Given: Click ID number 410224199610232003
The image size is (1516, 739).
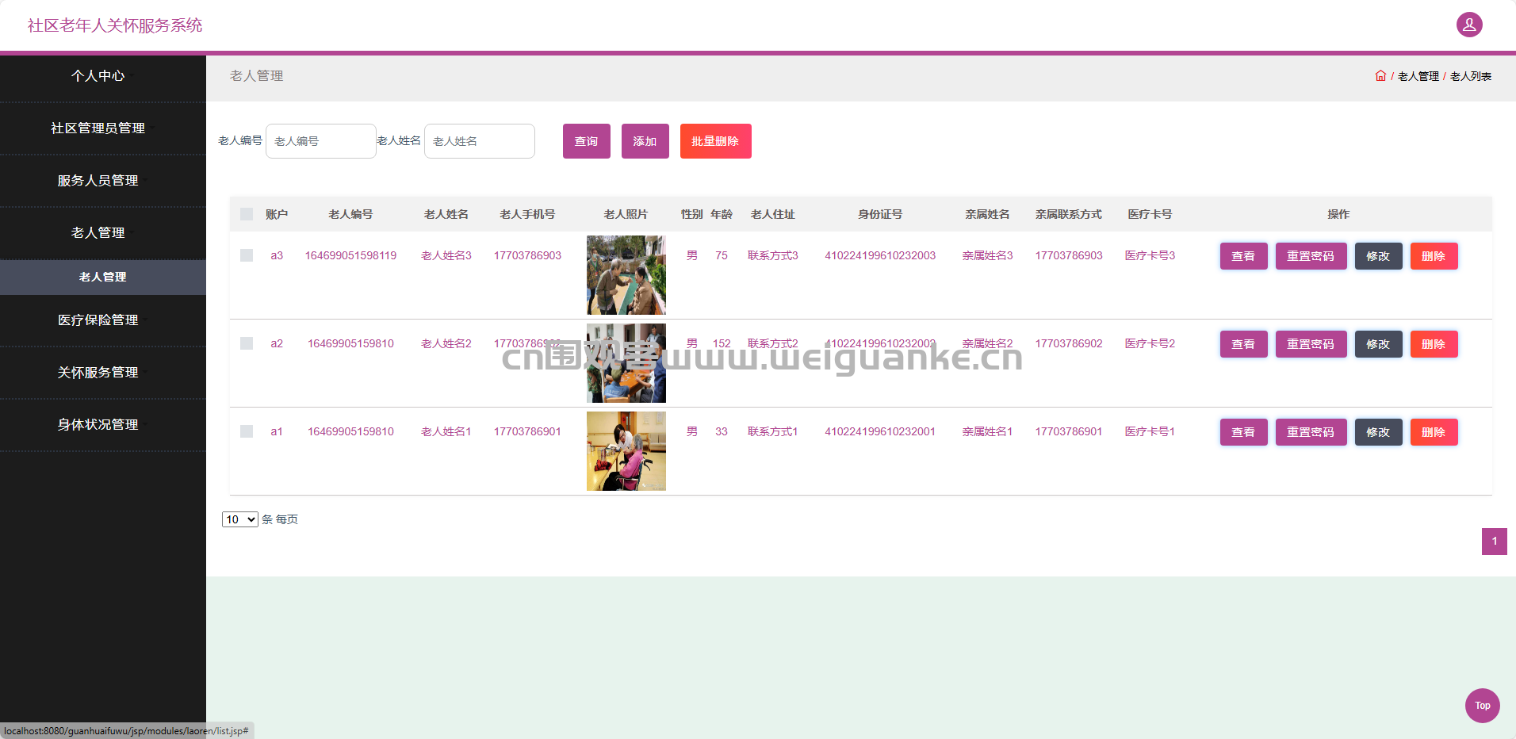Looking at the screenshot, I should pos(880,255).
